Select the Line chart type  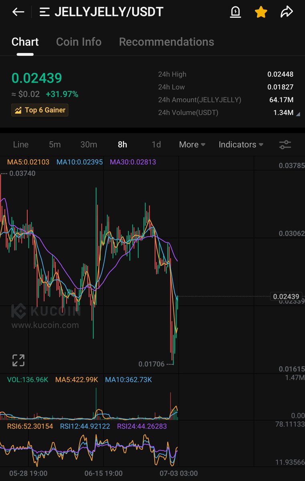click(x=21, y=145)
